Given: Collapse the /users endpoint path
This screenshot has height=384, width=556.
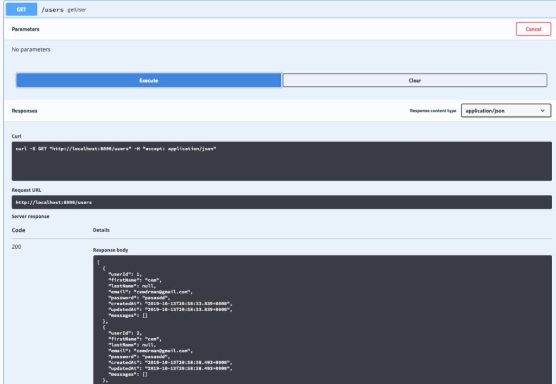Looking at the screenshot, I should (x=53, y=10).
